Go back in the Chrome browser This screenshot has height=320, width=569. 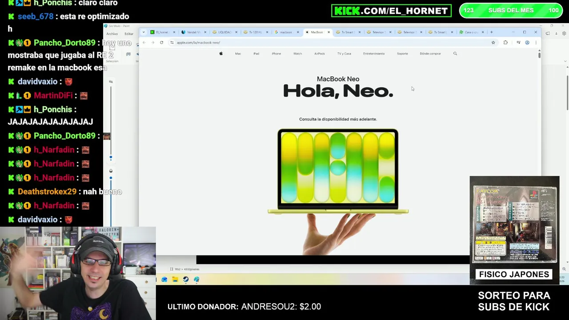(x=144, y=43)
